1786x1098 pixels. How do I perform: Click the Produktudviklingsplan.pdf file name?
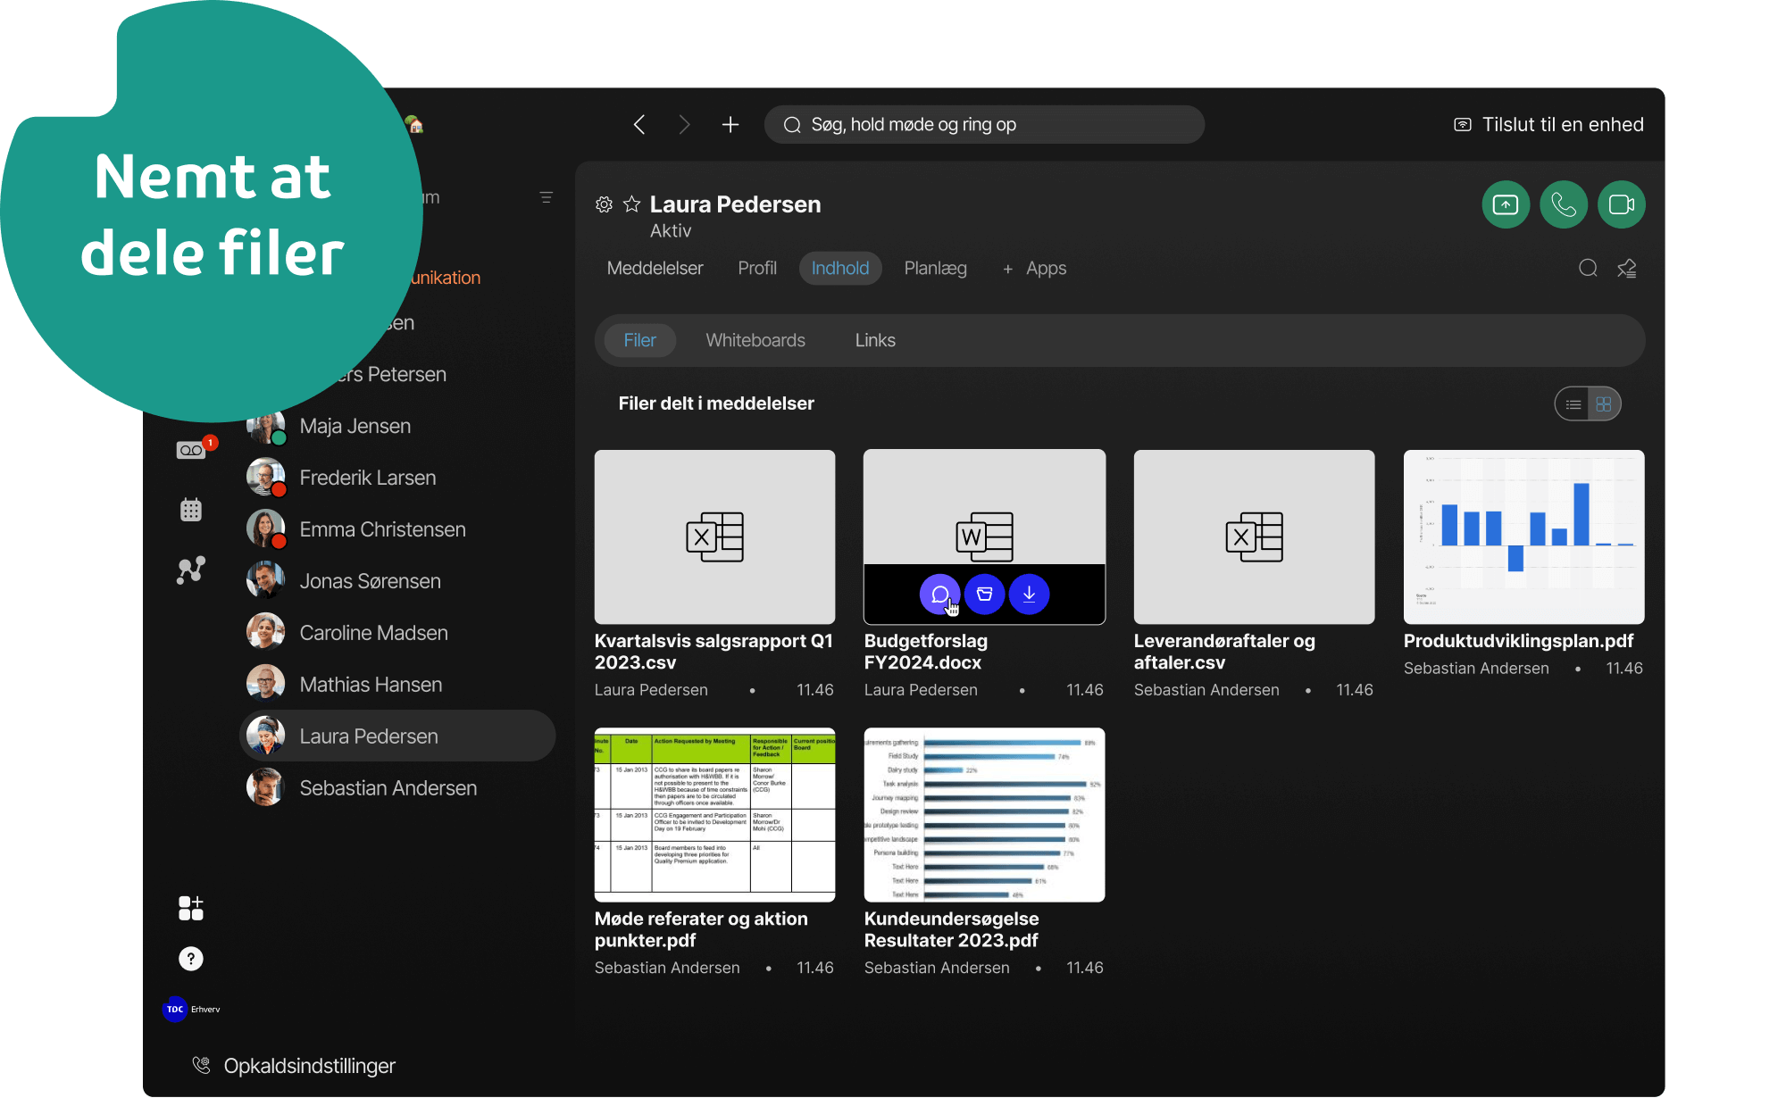1519,641
